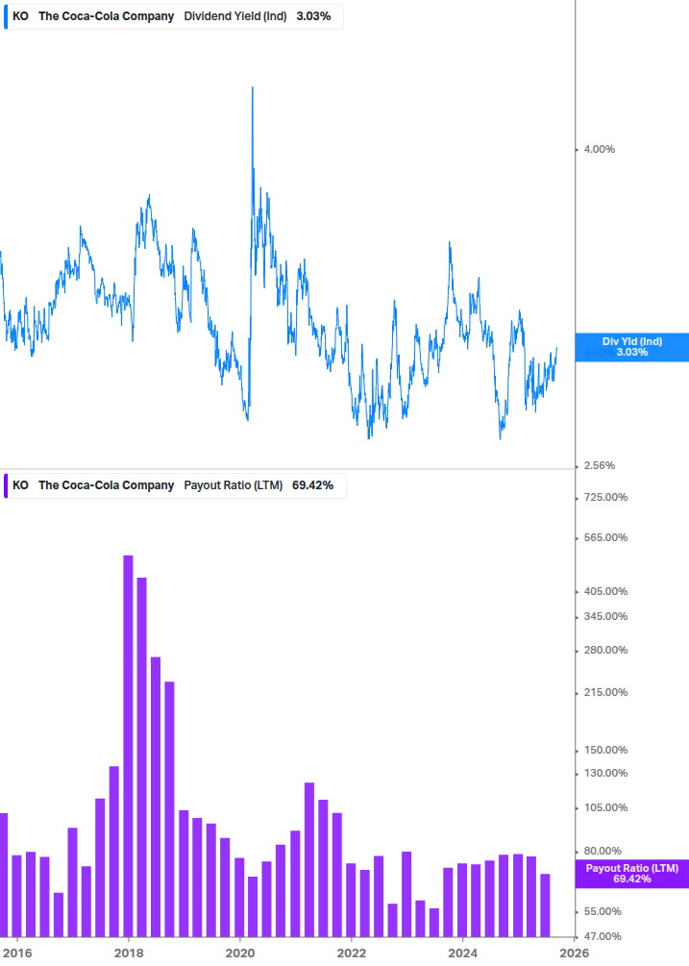Click the 215.00% y-axis label
The image size is (689, 966).
click(605, 692)
